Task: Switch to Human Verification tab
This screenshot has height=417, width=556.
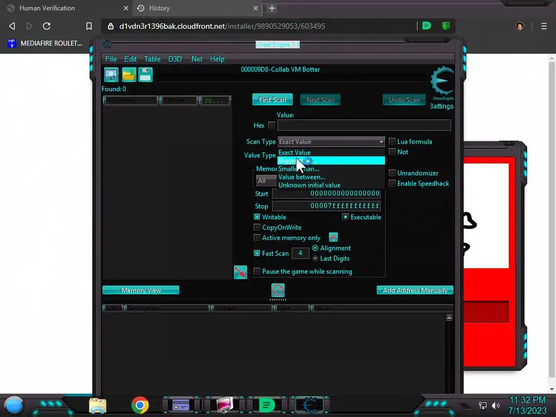Action: (66, 8)
